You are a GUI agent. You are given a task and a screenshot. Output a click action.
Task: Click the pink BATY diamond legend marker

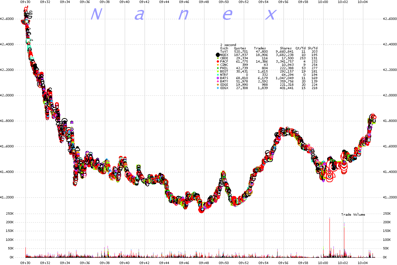pos(218,81)
